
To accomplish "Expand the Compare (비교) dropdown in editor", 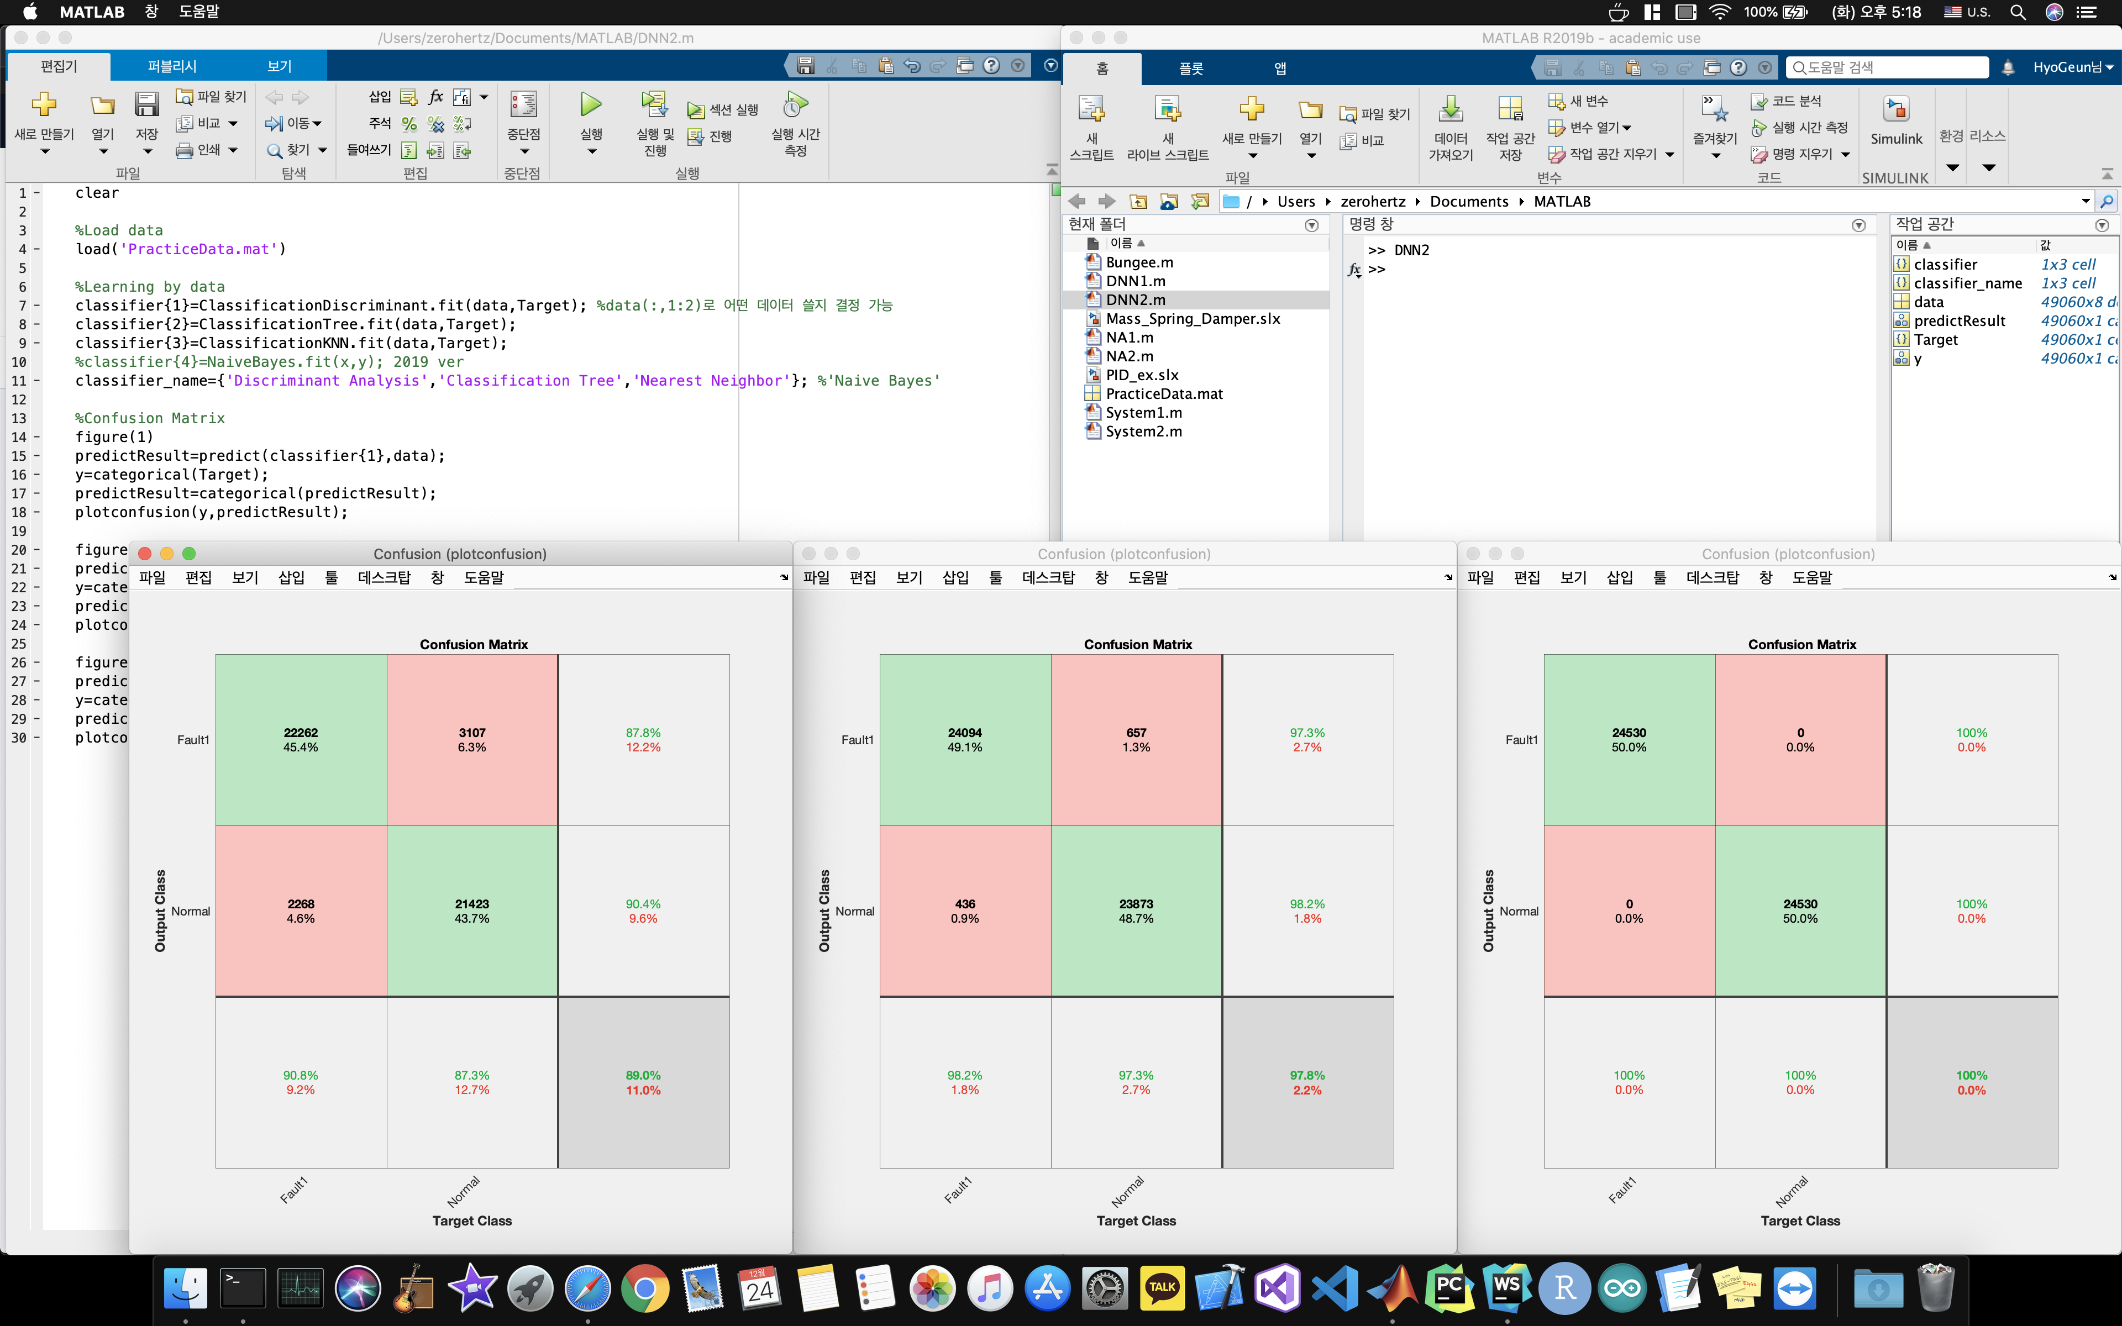I will click(x=233, y=124).
